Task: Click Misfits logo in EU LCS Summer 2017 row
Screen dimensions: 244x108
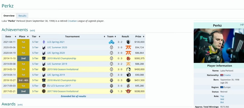Action: [x=128, y=86]
